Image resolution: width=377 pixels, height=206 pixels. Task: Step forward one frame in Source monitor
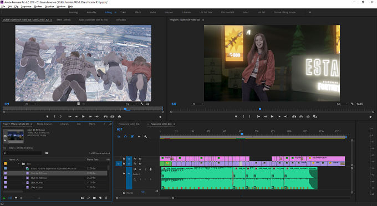click(x=90, y=116)
